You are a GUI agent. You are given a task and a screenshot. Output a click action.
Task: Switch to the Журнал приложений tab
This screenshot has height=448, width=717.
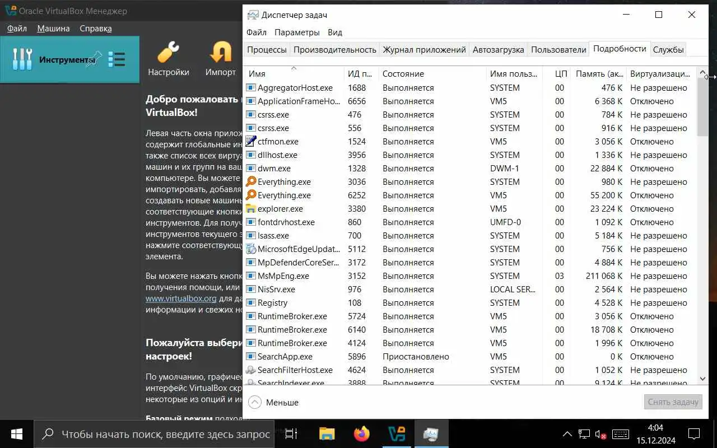(425, 49)
